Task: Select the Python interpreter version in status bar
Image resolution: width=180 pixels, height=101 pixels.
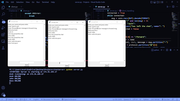Action: click(x=155, y=99)
